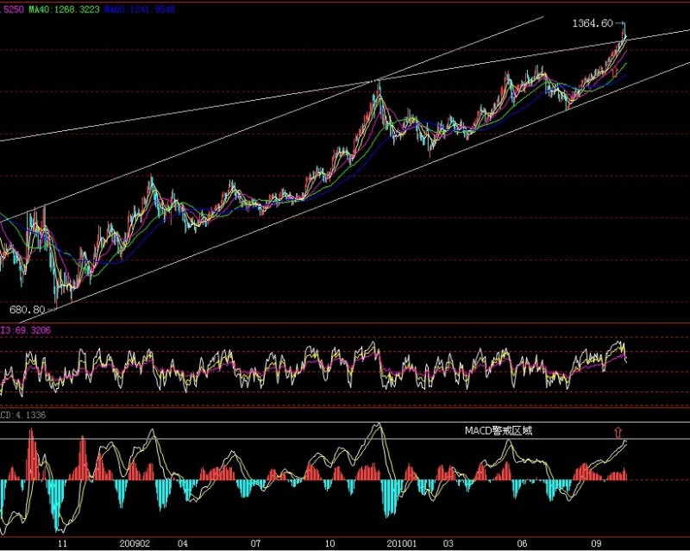This screenshot has height=551, width=690.
Task: Select the 11 month marker on time axis
Action: (61, 544)
